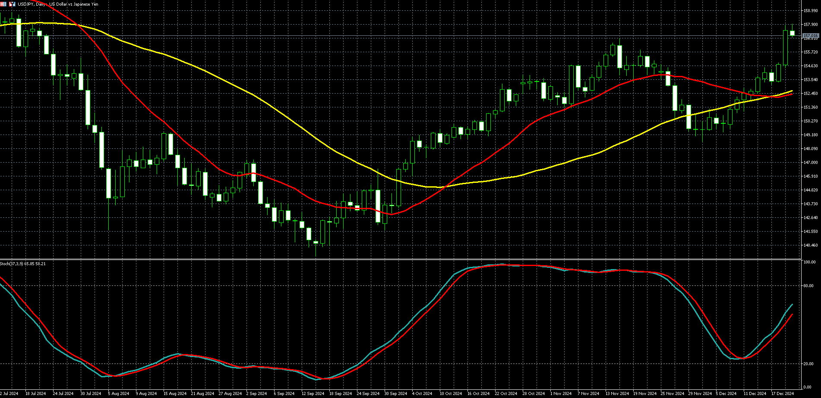Click the 147.000 price scale label

810,163
